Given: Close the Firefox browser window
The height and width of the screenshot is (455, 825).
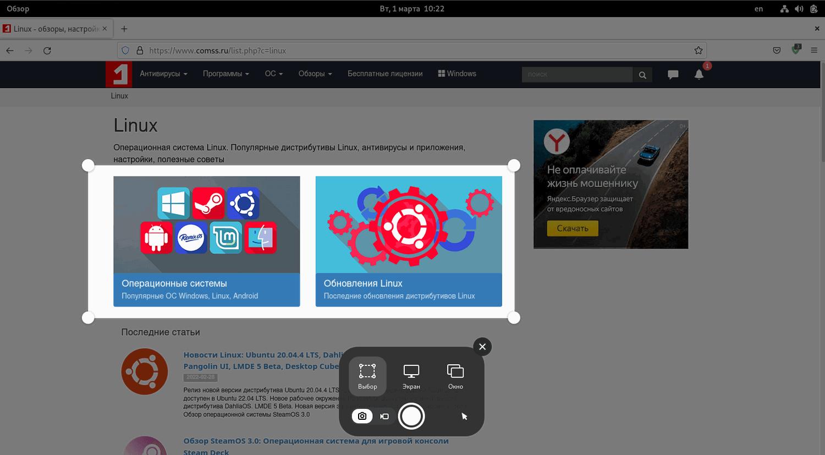Looking at the screenshot, I should pos(817,29).
